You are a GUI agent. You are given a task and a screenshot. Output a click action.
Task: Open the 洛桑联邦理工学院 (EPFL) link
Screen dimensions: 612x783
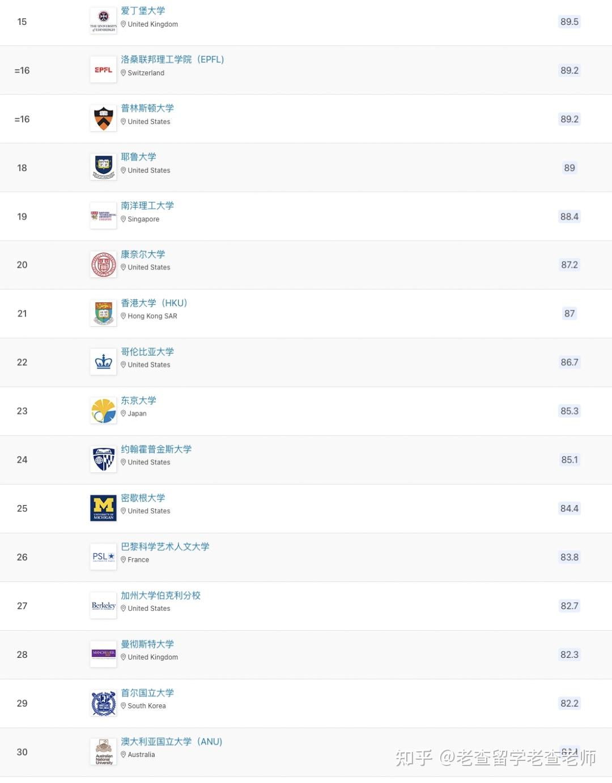click(172, 59)
